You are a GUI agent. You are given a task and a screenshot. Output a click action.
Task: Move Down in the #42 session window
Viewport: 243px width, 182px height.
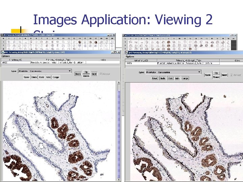216,77
